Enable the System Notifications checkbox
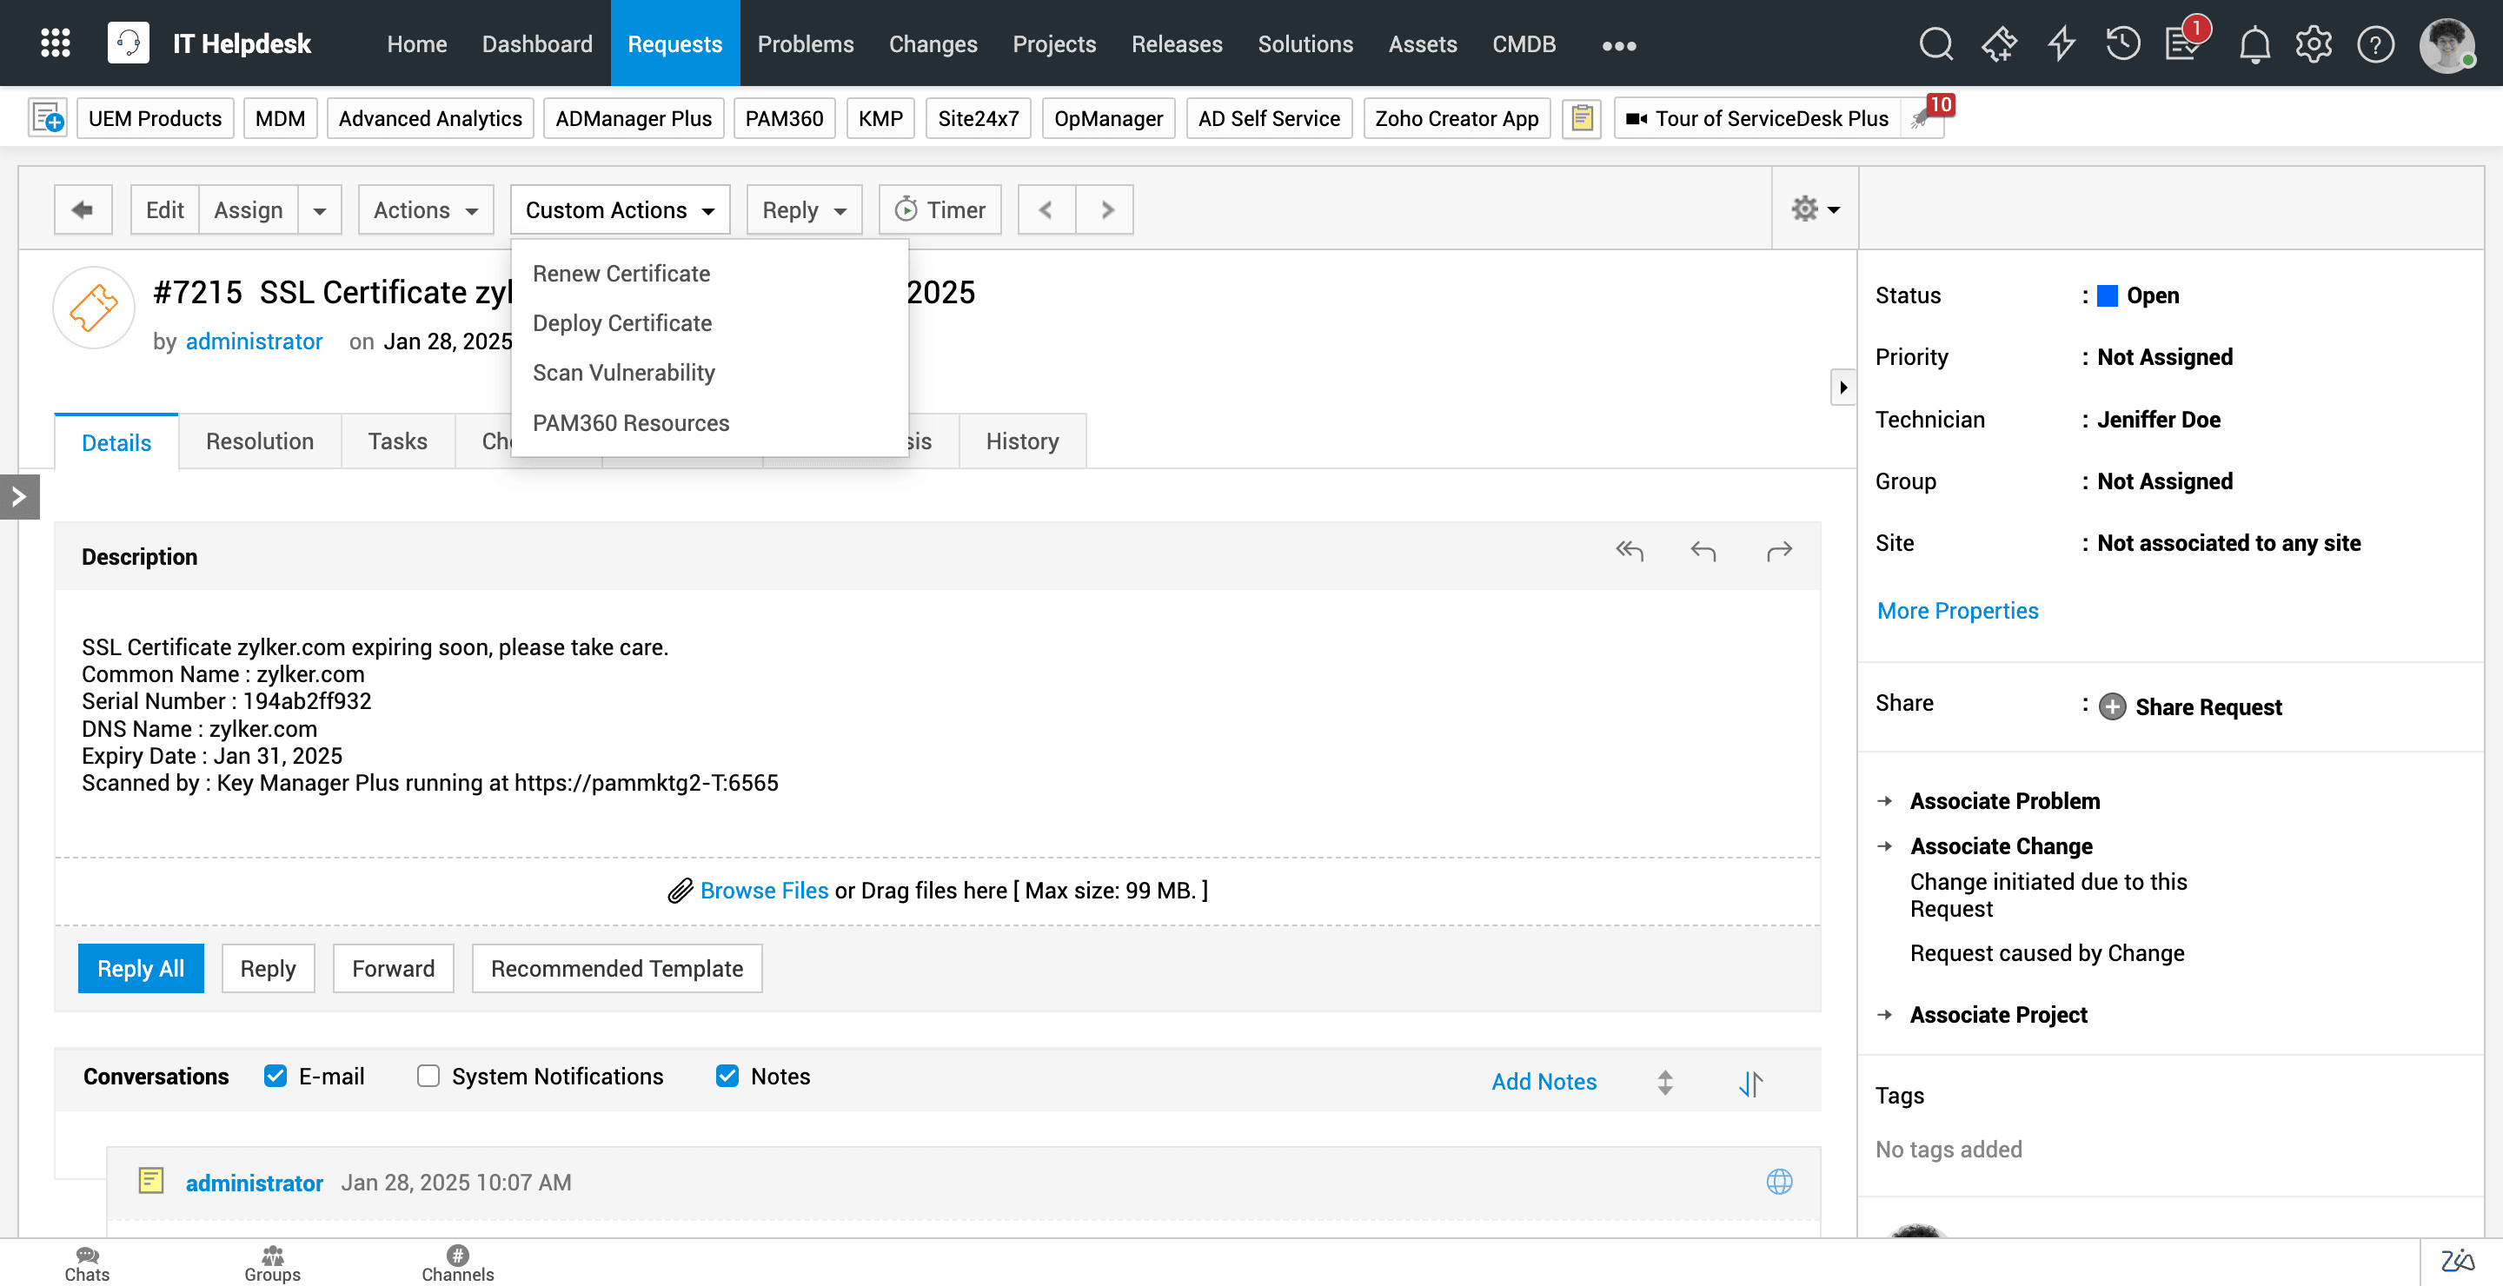 (x=428, y=1077)
